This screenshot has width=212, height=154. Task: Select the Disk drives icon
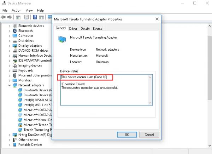[x=15, y=41]
